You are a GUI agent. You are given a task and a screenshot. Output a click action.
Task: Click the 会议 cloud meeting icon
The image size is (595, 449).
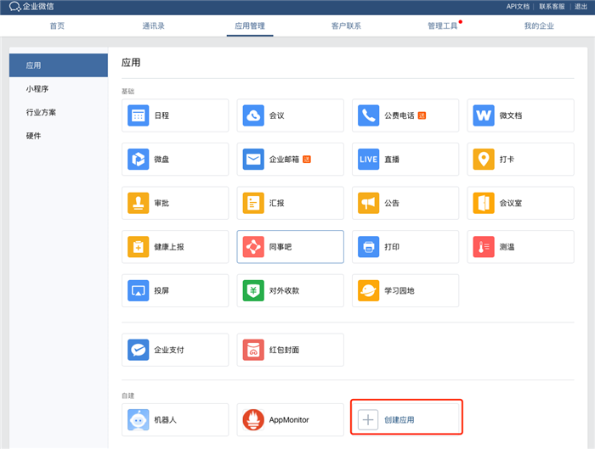(254, 115)
